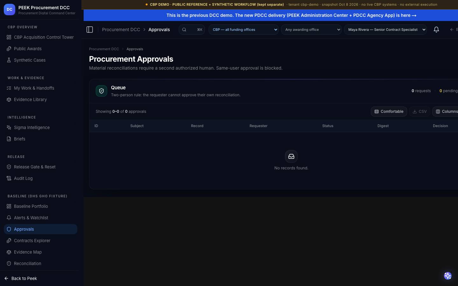Click No records found message

tap(291, 168)
